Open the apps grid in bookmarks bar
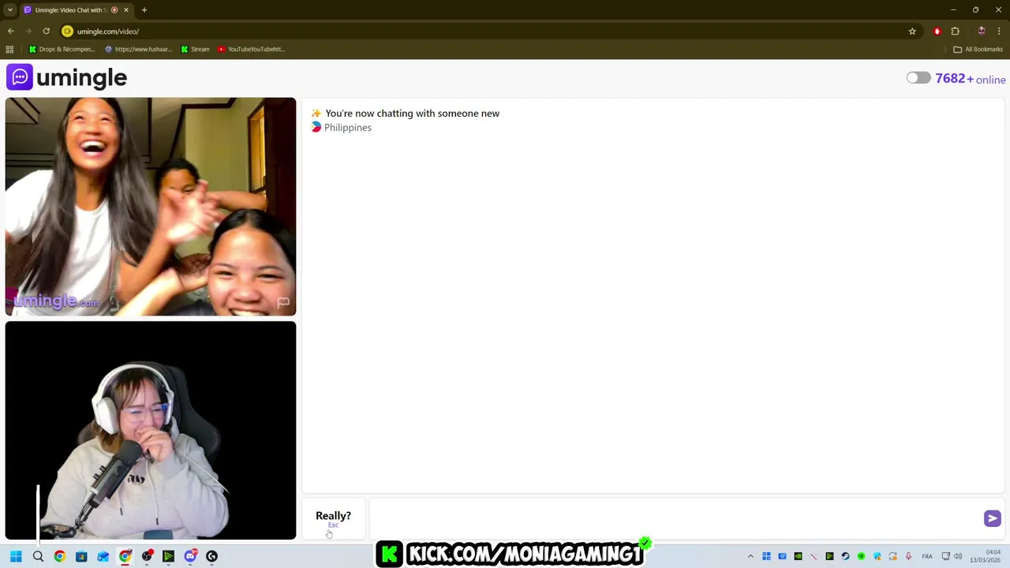This screenshot has width=1010, height=568. coord(9,49)
